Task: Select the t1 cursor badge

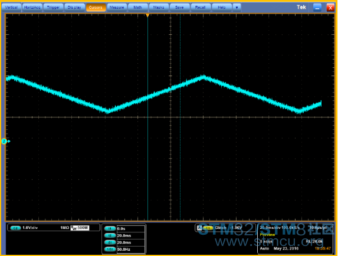Action: click(x=110, y=229)
